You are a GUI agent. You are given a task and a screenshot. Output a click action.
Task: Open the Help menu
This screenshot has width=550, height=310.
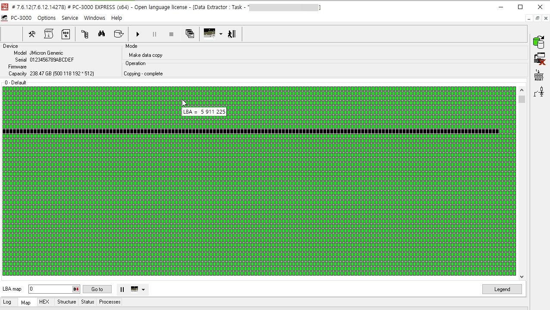tap(116, 18)
